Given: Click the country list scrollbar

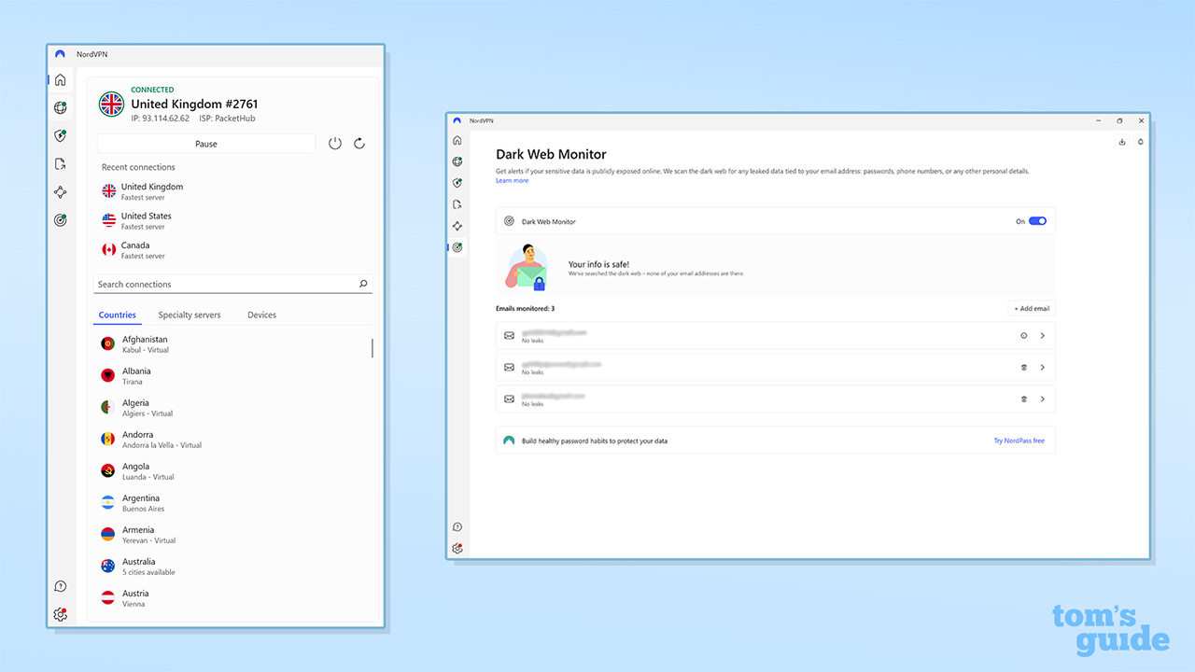Looking at the screenshot, I should pos(373,348).
